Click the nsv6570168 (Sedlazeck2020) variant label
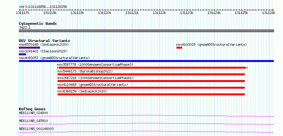 (x=44, y=44)
